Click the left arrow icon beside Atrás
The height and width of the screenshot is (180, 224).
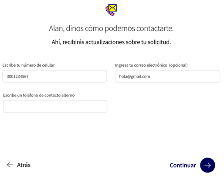coord(10,165)
